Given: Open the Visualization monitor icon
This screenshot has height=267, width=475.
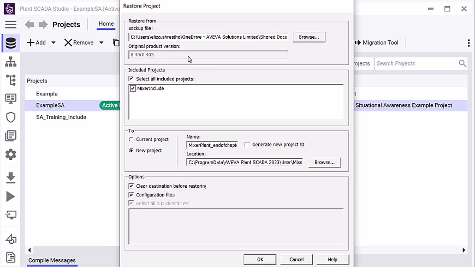Looking at the screenshot, I should [x=11, y=99].
